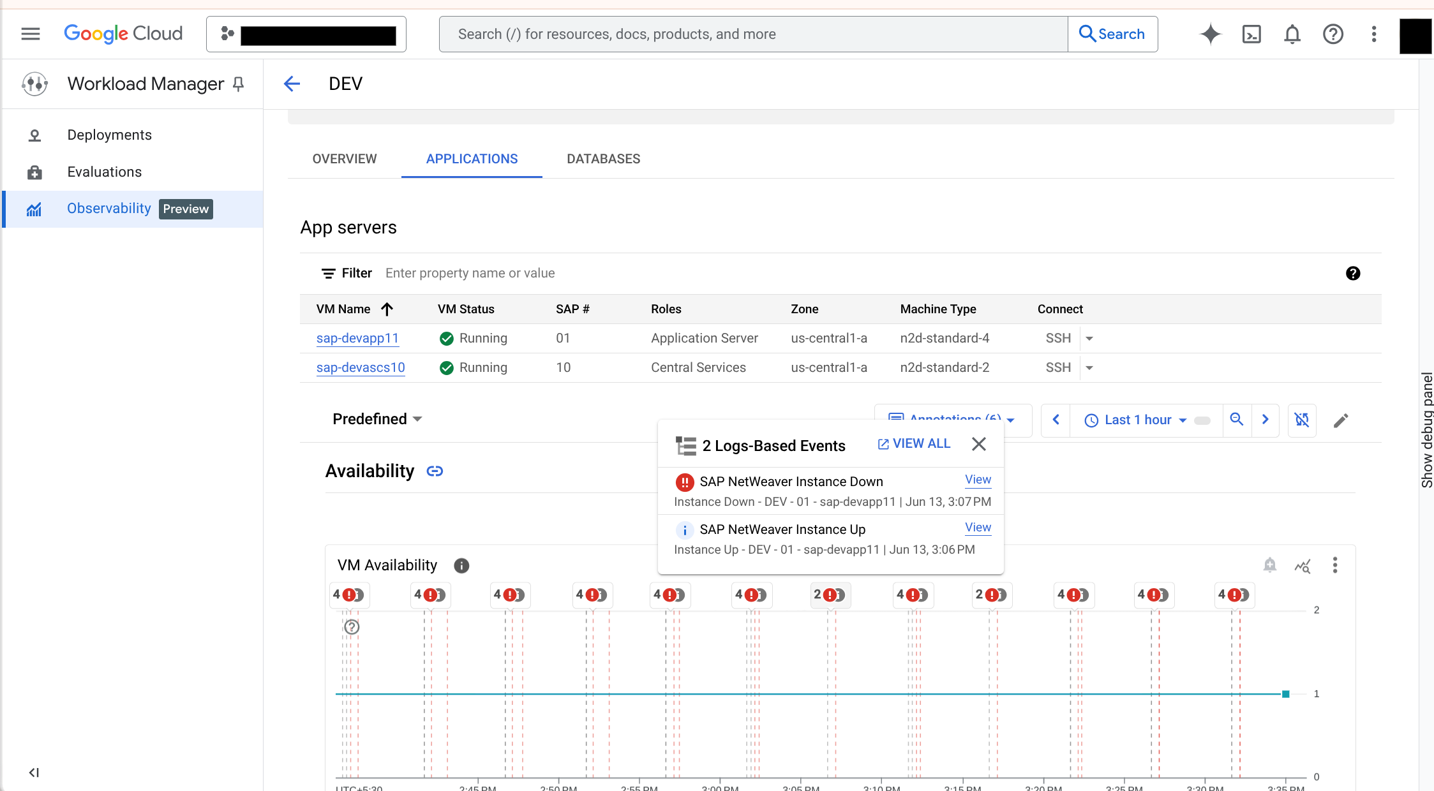Edit the dashboard with pencil icon
This screenshot has height=791, width=1434.
point(1341,420)
